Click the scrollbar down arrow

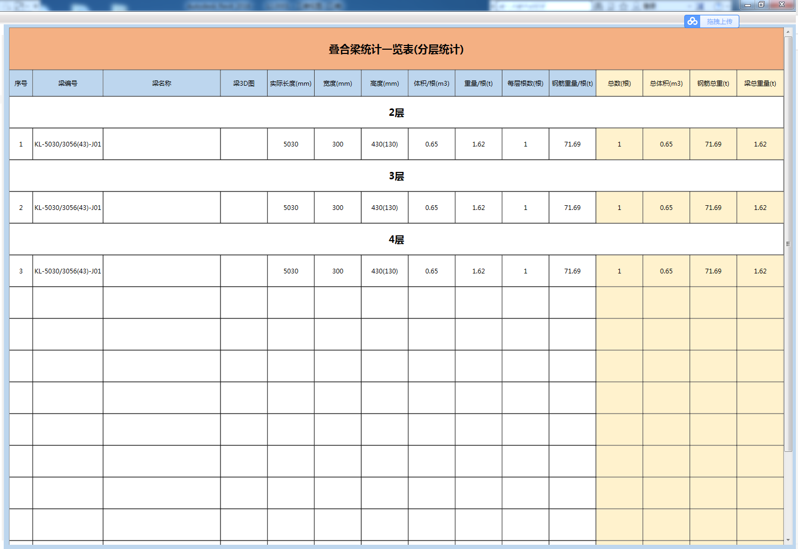pyautogui.click(x=788, y=540)
